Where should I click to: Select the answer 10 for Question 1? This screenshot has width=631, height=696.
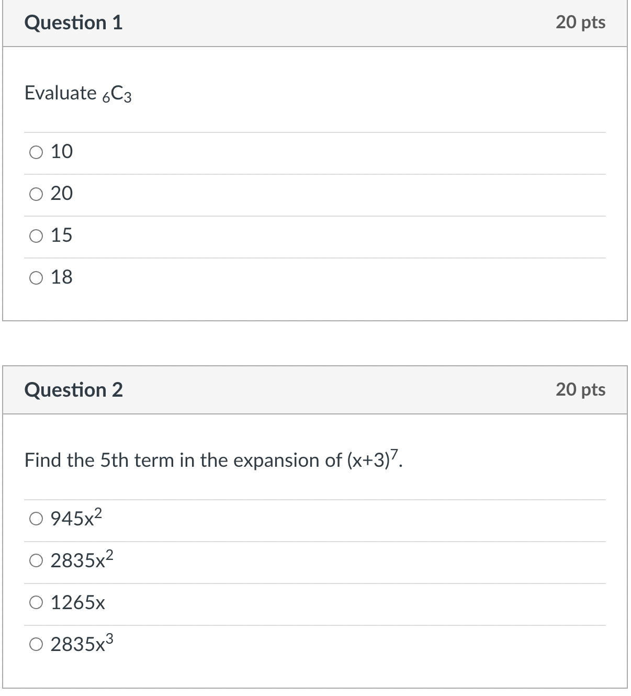pos(36,152)
